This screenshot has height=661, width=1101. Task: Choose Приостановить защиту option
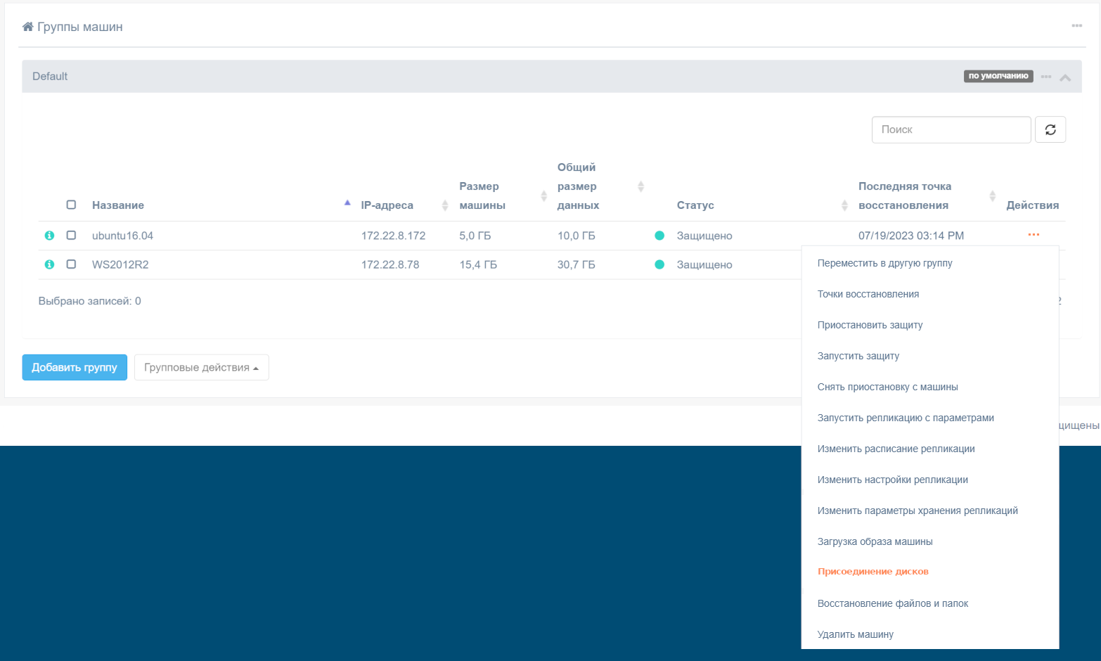tap(870, 325)
